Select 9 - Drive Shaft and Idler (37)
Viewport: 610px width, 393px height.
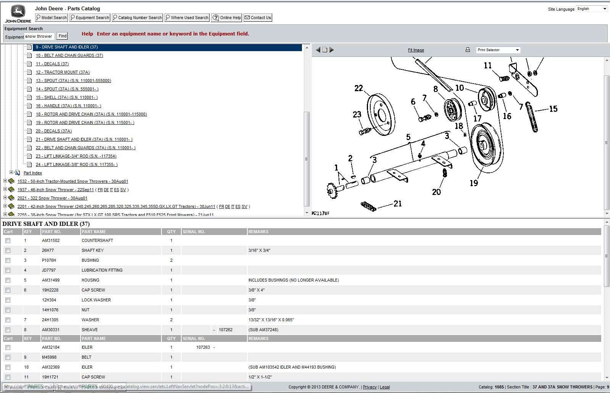point(67,47)
